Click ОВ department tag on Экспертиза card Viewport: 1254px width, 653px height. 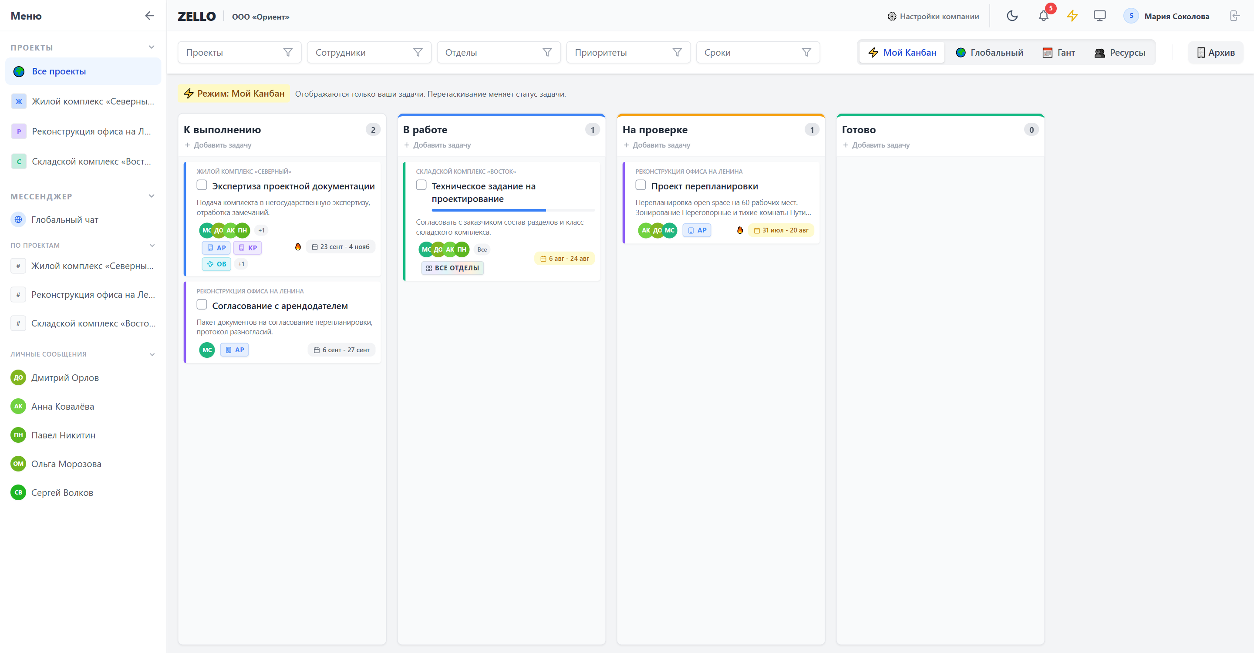click(x=217, y=264)
